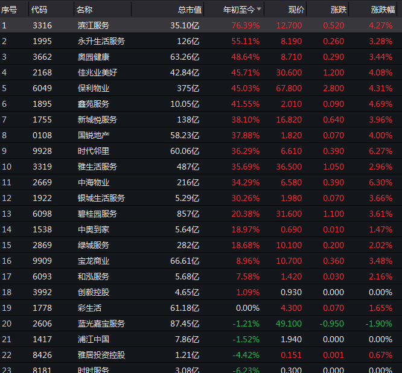Select stock 浦江中国
402x373 pixels.
94,339
